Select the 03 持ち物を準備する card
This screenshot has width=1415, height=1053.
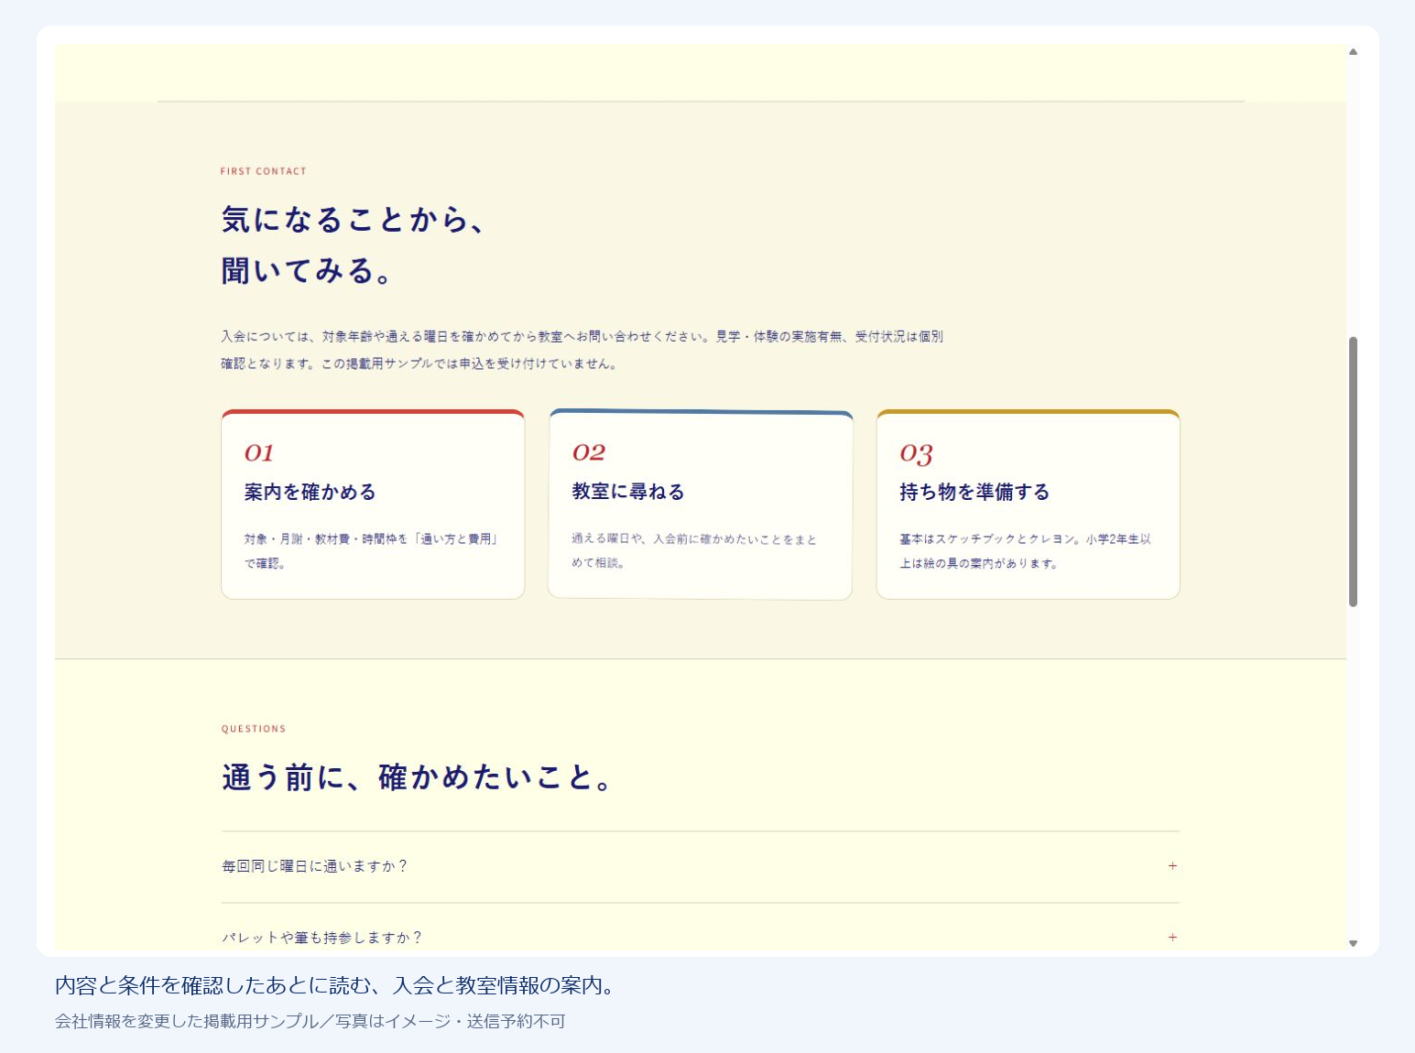point(1028,505)
